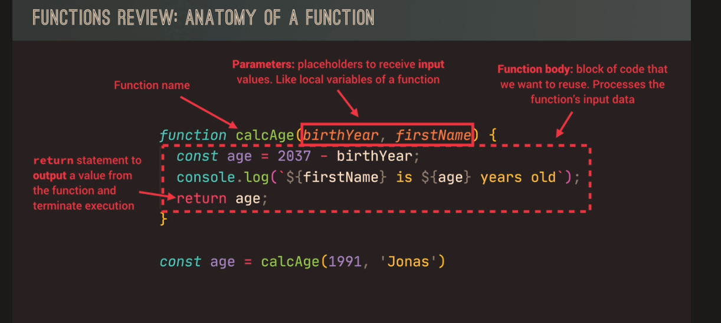The width and height of the screenshot is (721, 323).
Task: Click the slide title "Functions Review" heading
Action: [203, 17]
